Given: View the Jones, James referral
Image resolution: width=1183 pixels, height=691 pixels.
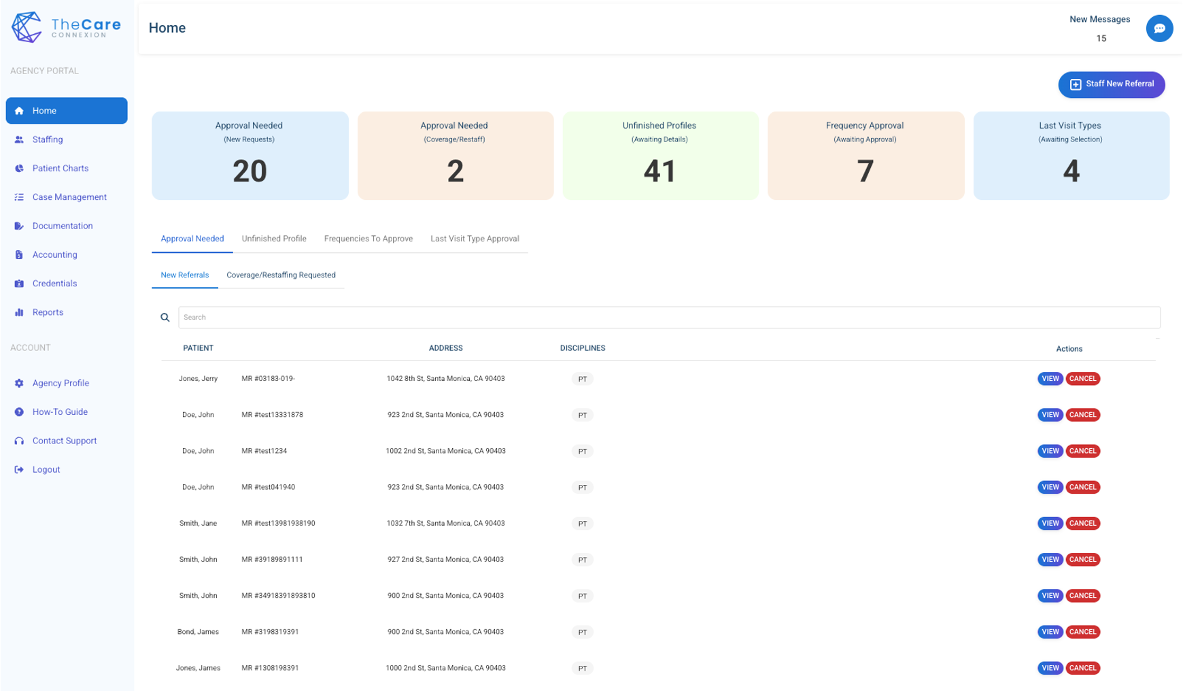Looking at the screenshot, I should pos(1050,668).
